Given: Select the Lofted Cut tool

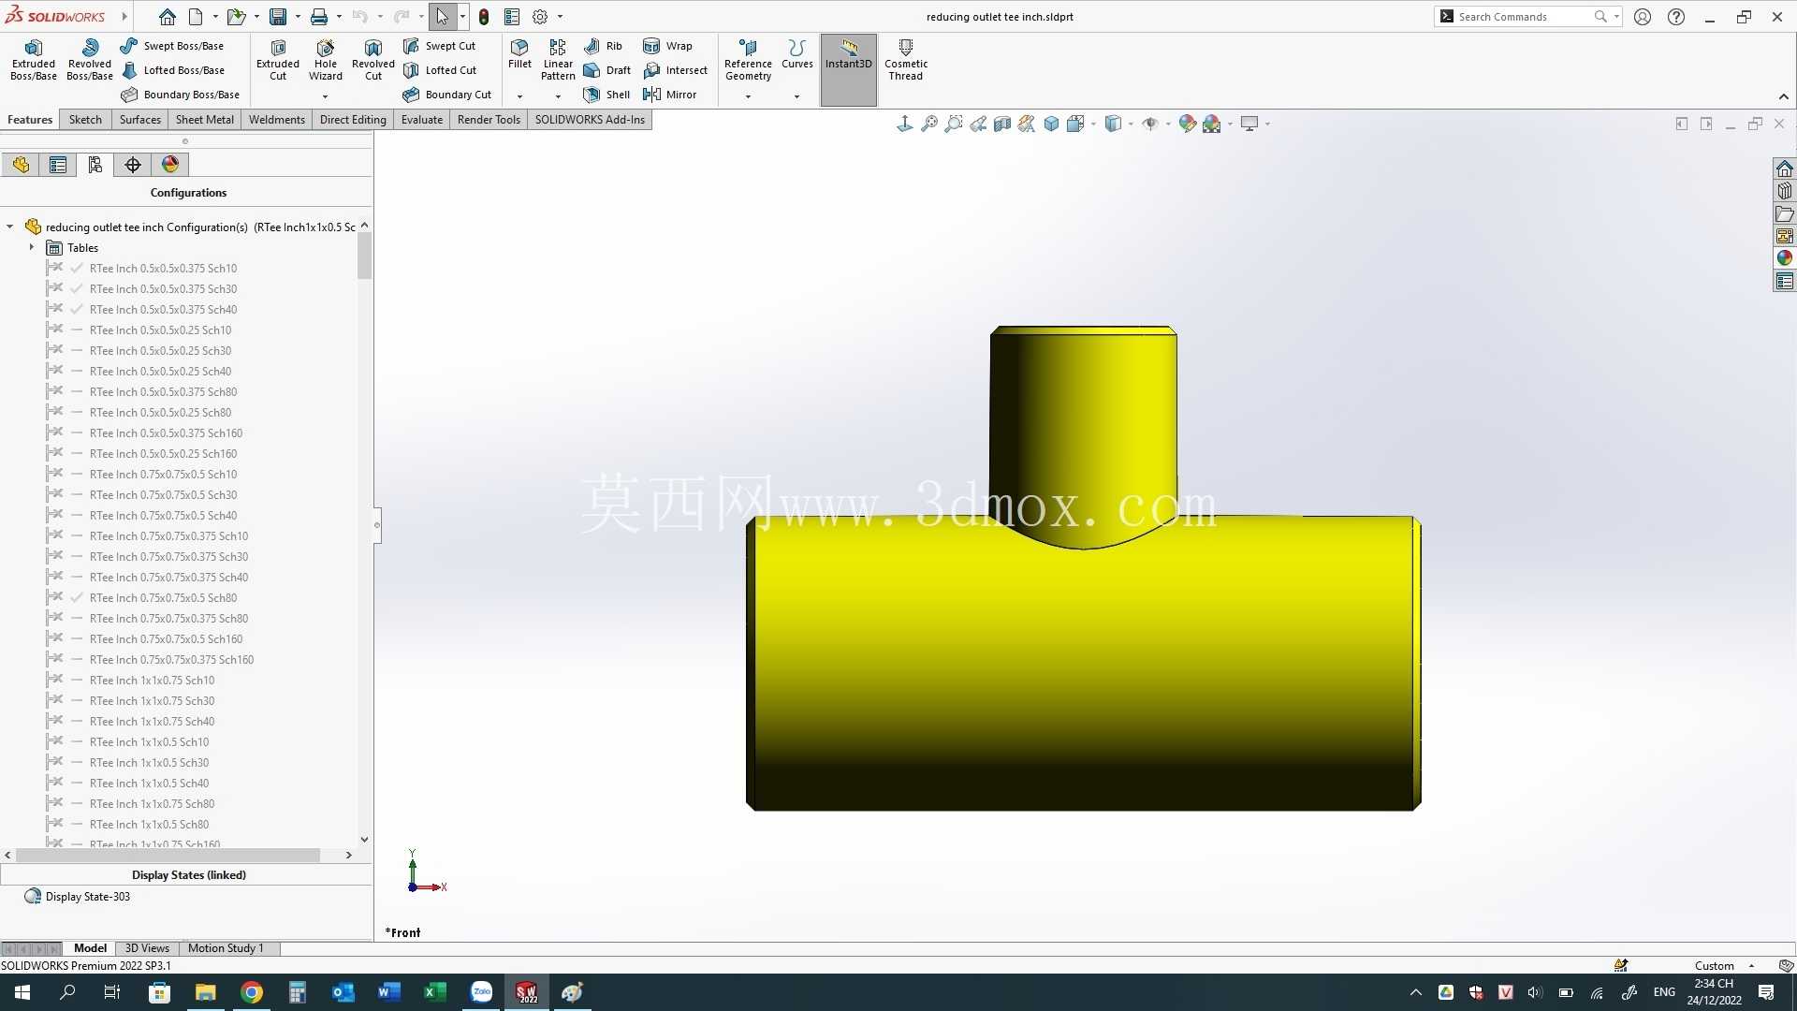Looking at the screenshot, I should click(440, 70).
